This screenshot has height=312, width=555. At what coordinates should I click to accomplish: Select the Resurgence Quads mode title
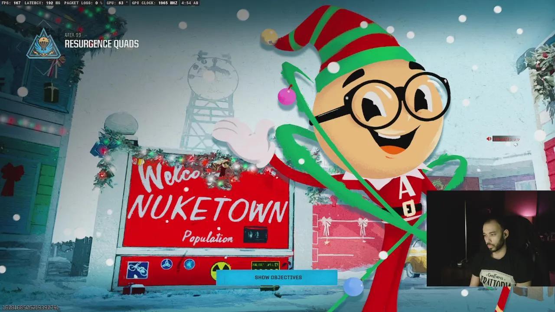tap(101, 44)
